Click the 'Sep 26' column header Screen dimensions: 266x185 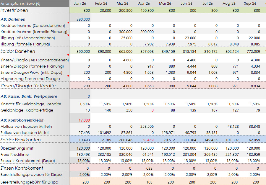click(x=250, y=4)
